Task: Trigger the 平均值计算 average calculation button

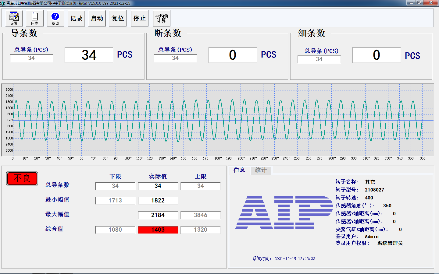Action: (162, 18)
